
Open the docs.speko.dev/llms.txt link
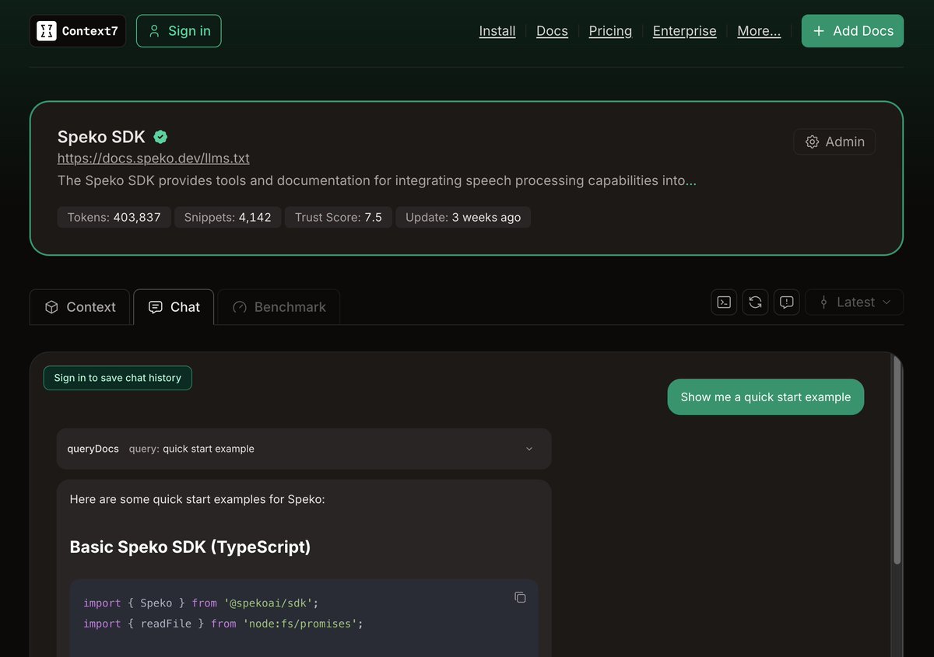153,158
